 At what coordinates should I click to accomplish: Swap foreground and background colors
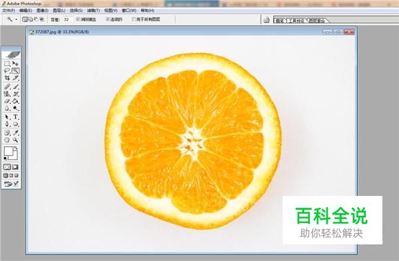pyautogui.click(x=16, y=148)
